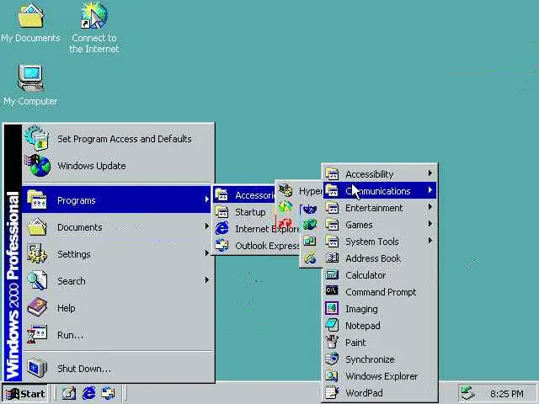Expand the Communications submenu arrow
The height and width of the screenshot is (404, 539).
pos(430,190)
